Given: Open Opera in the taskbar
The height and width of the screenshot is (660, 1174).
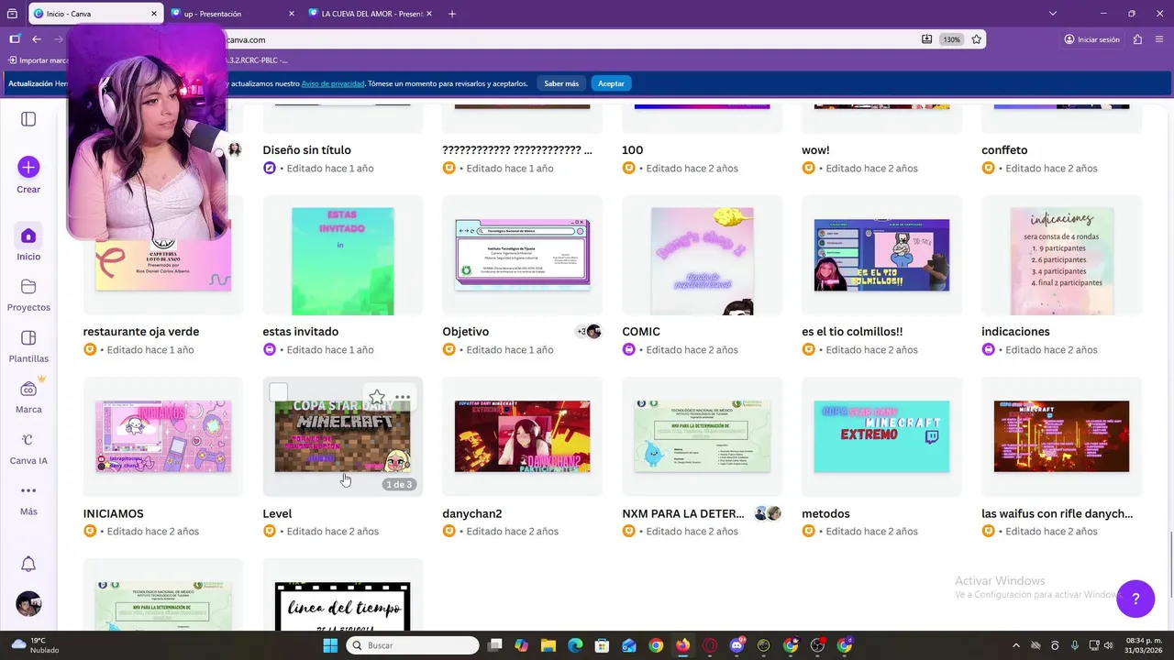Looking at the screenshot, I should click(710, 645).
